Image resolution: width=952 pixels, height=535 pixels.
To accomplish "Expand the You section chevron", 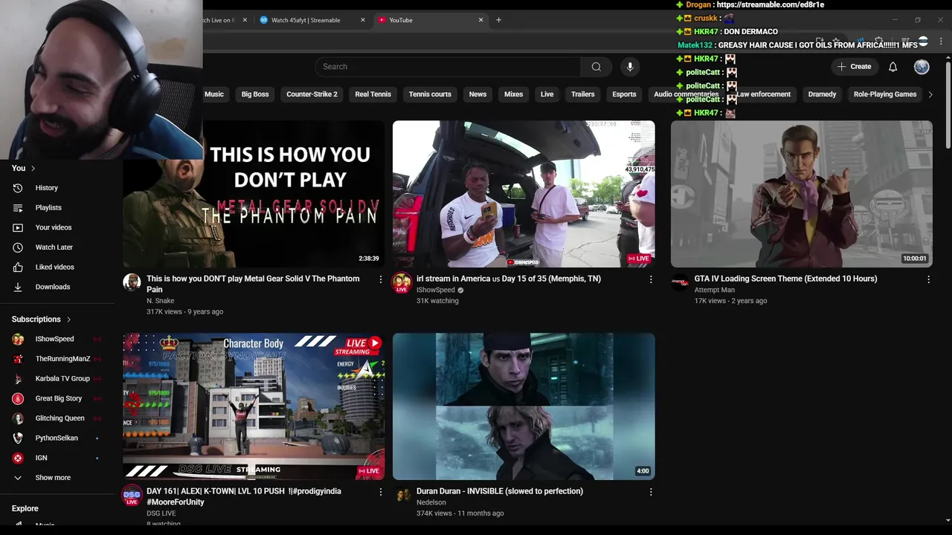I will click(33, 169).
